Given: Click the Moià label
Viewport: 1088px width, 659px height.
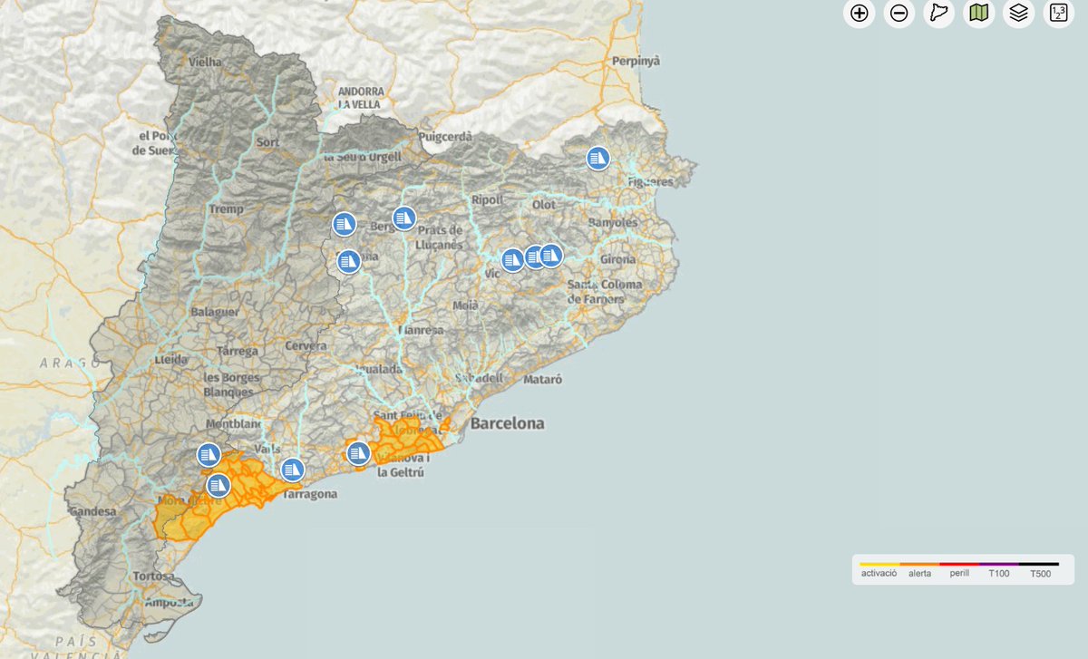Looking at the screenshot, I should pyautogui.click(x=465, y=306).
